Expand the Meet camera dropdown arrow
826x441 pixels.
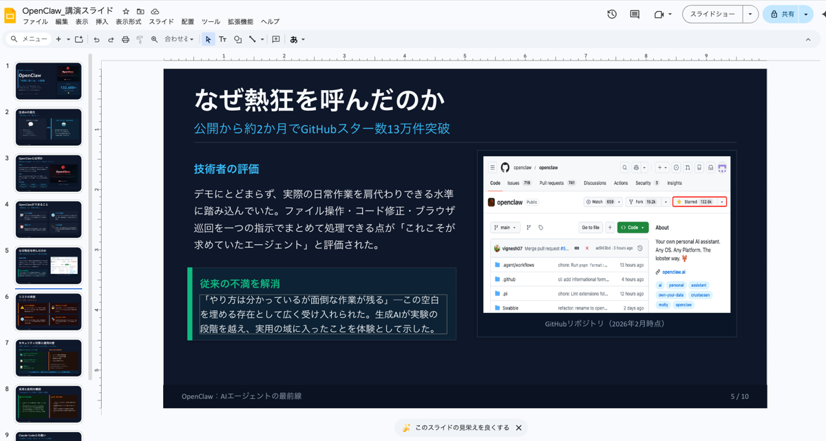point(670,14)
